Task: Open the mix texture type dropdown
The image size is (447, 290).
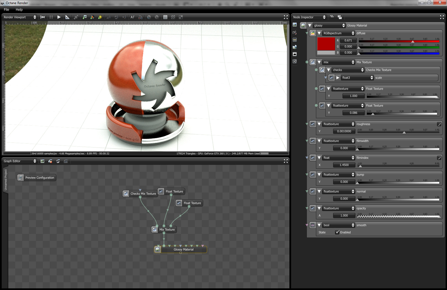Action: (339, 62)
